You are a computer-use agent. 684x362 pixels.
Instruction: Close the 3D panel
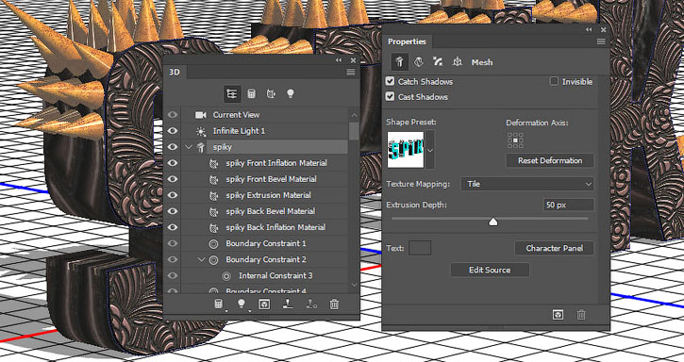(x=354, y=60)
